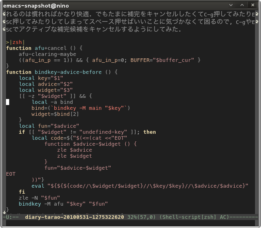Click the "undefined-key" string
Screen dimensions: 261x228
(103, 132)
